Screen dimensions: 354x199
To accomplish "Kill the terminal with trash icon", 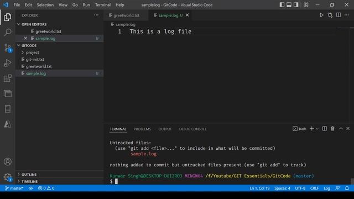I will pyautogui.click(x=332, y=129).
